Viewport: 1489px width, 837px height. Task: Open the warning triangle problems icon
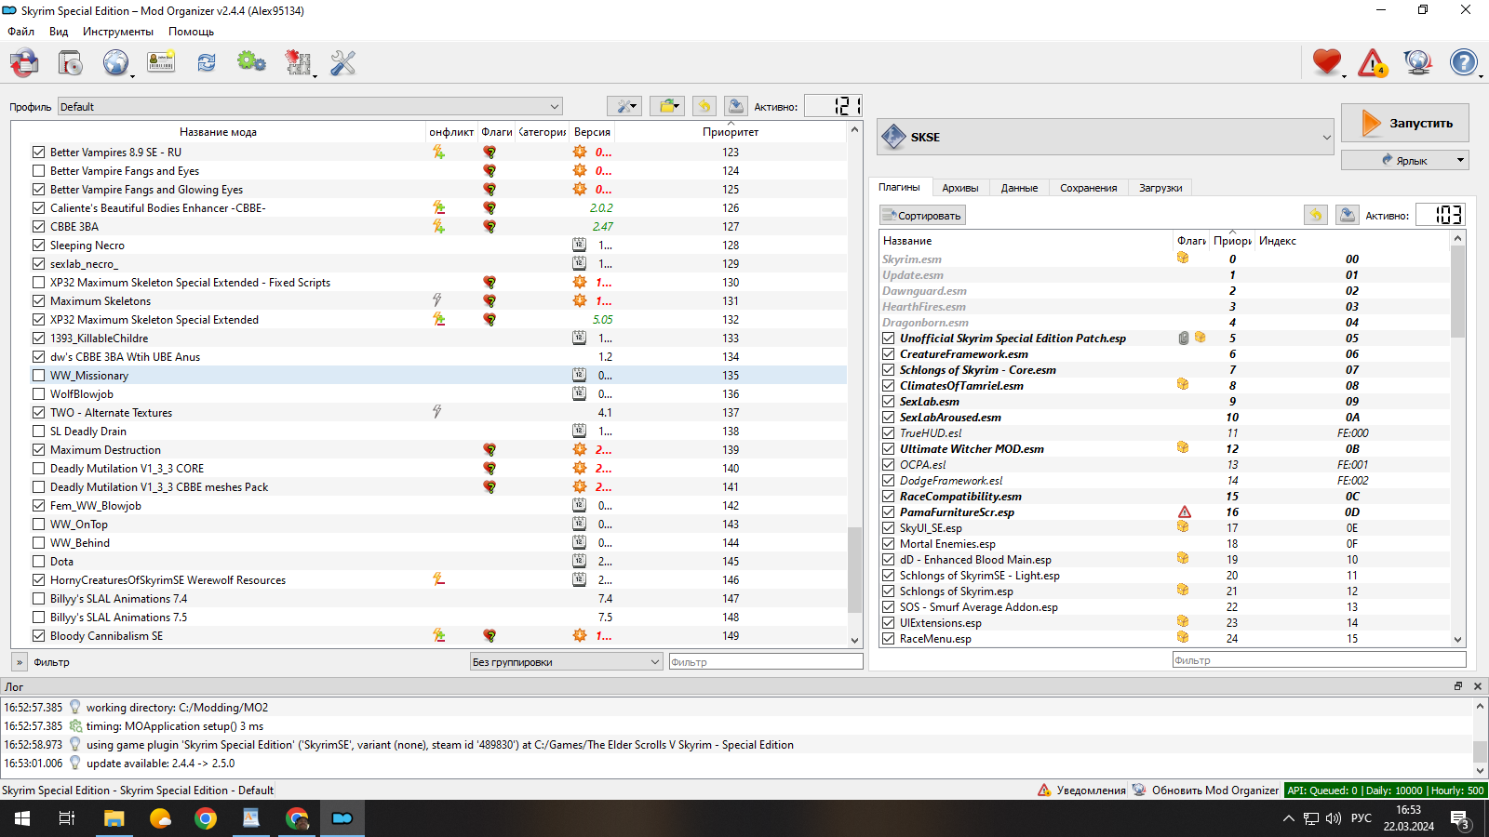1373,62
